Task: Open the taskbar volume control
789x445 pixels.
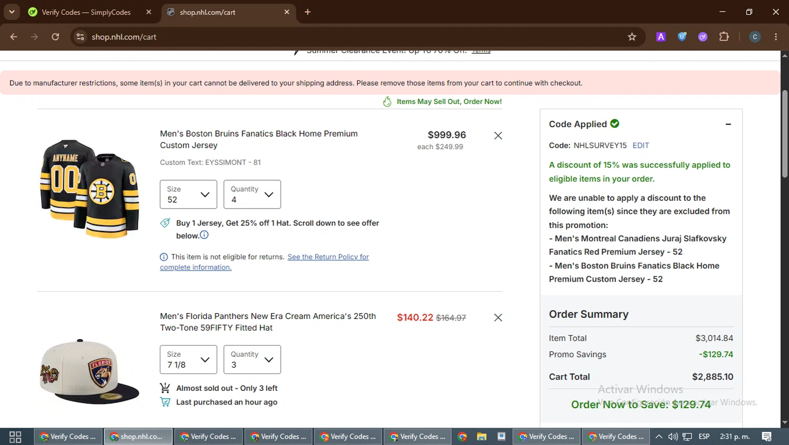Action: 673,437
